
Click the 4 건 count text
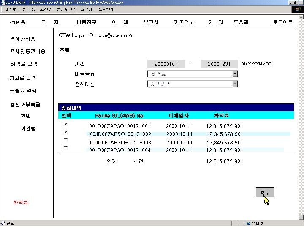[138, 161]
